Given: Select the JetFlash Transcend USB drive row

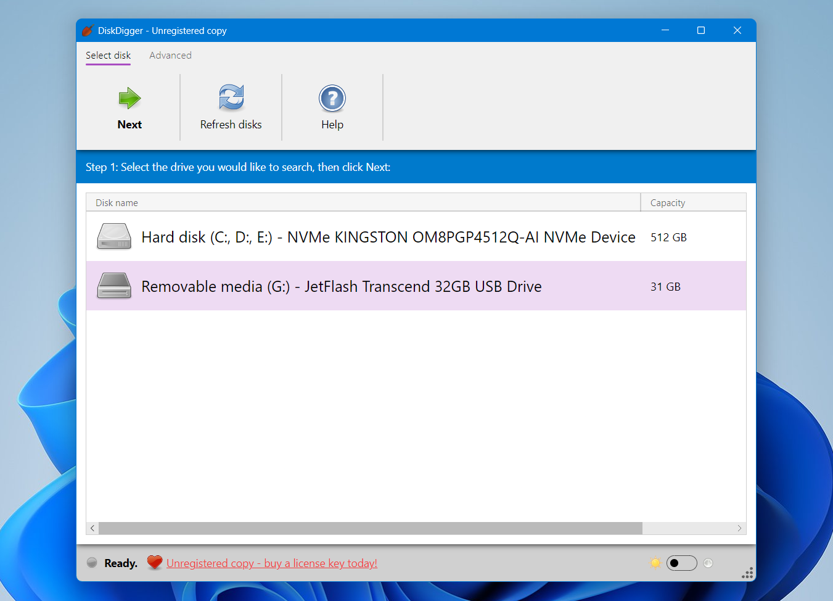Looking at the screenshot, I should pyautogui.click(x=416, y=286).
